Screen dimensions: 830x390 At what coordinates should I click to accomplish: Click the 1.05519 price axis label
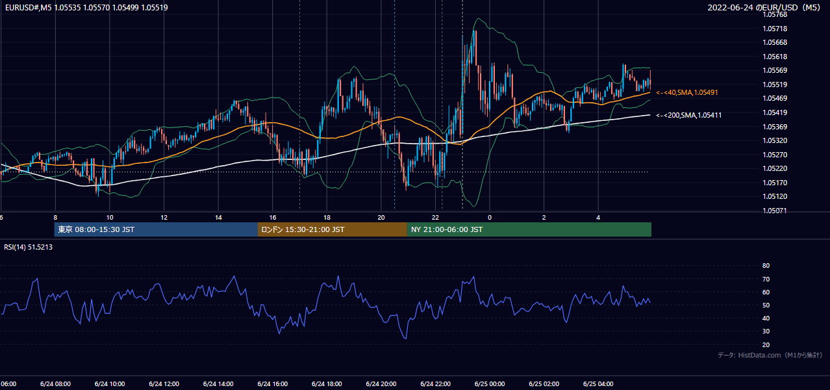click(775, 84)
